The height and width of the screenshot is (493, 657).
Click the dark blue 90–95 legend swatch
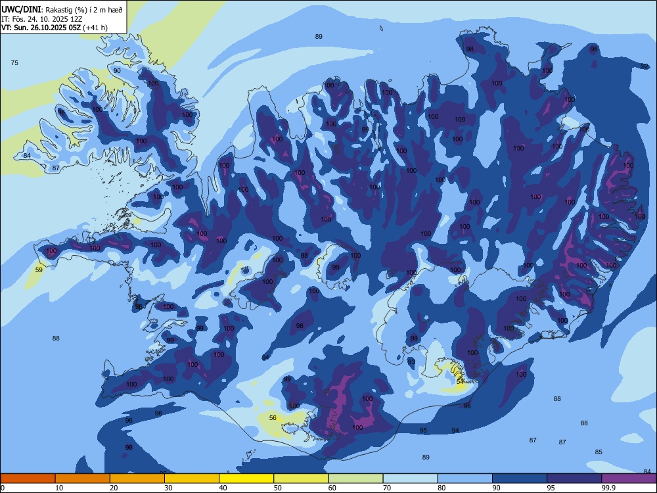pos(520,479)
